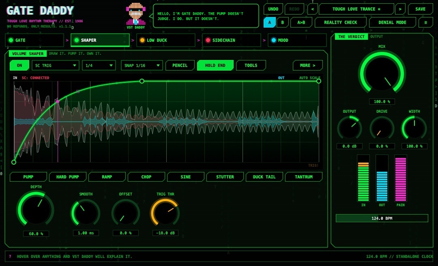Click the curve start node at bottom-left
438x266 pixels.
[x=14, y=162]
